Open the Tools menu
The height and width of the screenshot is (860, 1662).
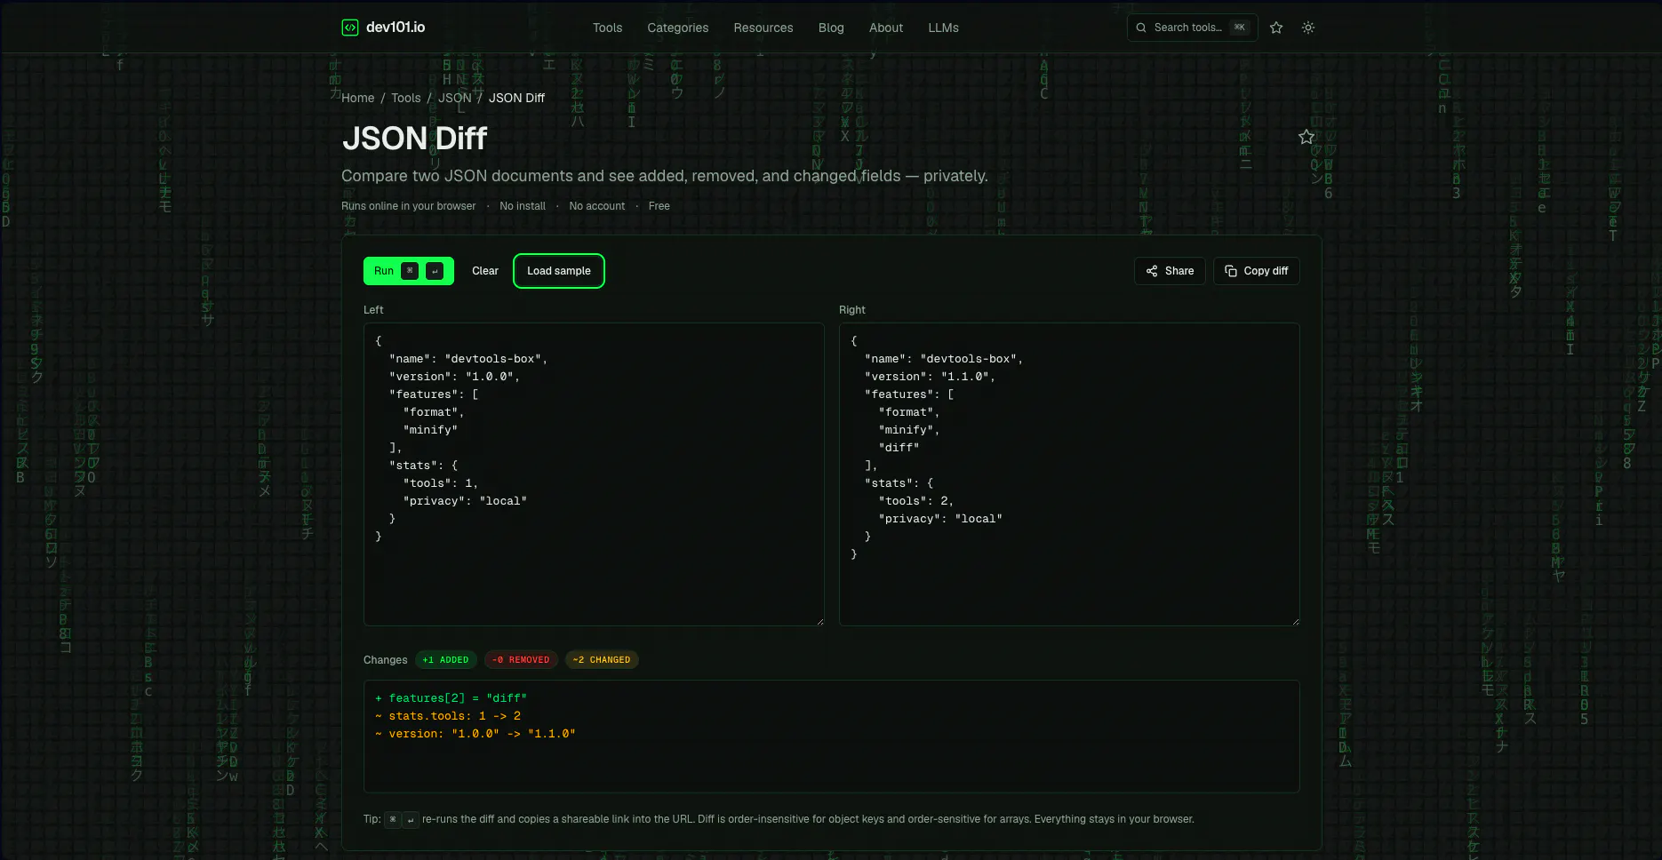608,28
